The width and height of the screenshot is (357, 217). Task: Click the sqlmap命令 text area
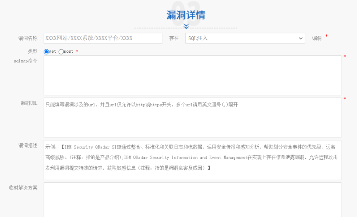pos(192,75)
